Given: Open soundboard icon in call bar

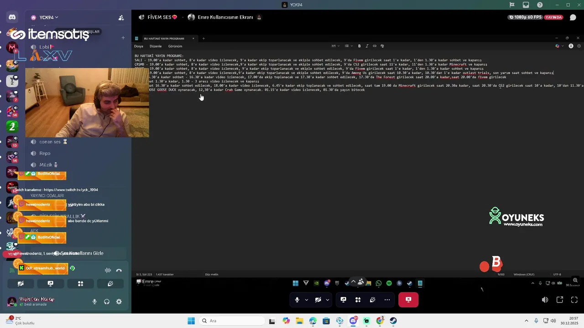Looking at the screenshot, I should pyautogui.click(x=372, y=300).
